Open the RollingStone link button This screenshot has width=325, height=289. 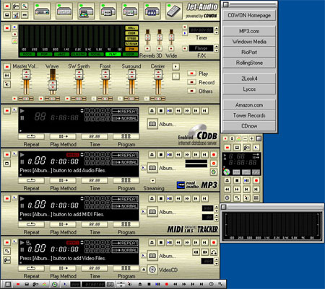(249, 63)
